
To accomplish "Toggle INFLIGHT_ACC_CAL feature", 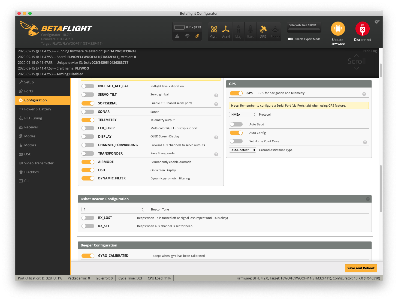I will 88,86.
